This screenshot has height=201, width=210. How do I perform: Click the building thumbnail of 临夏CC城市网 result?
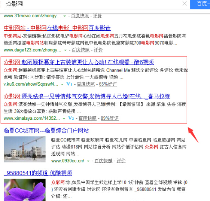coord(25,149)
